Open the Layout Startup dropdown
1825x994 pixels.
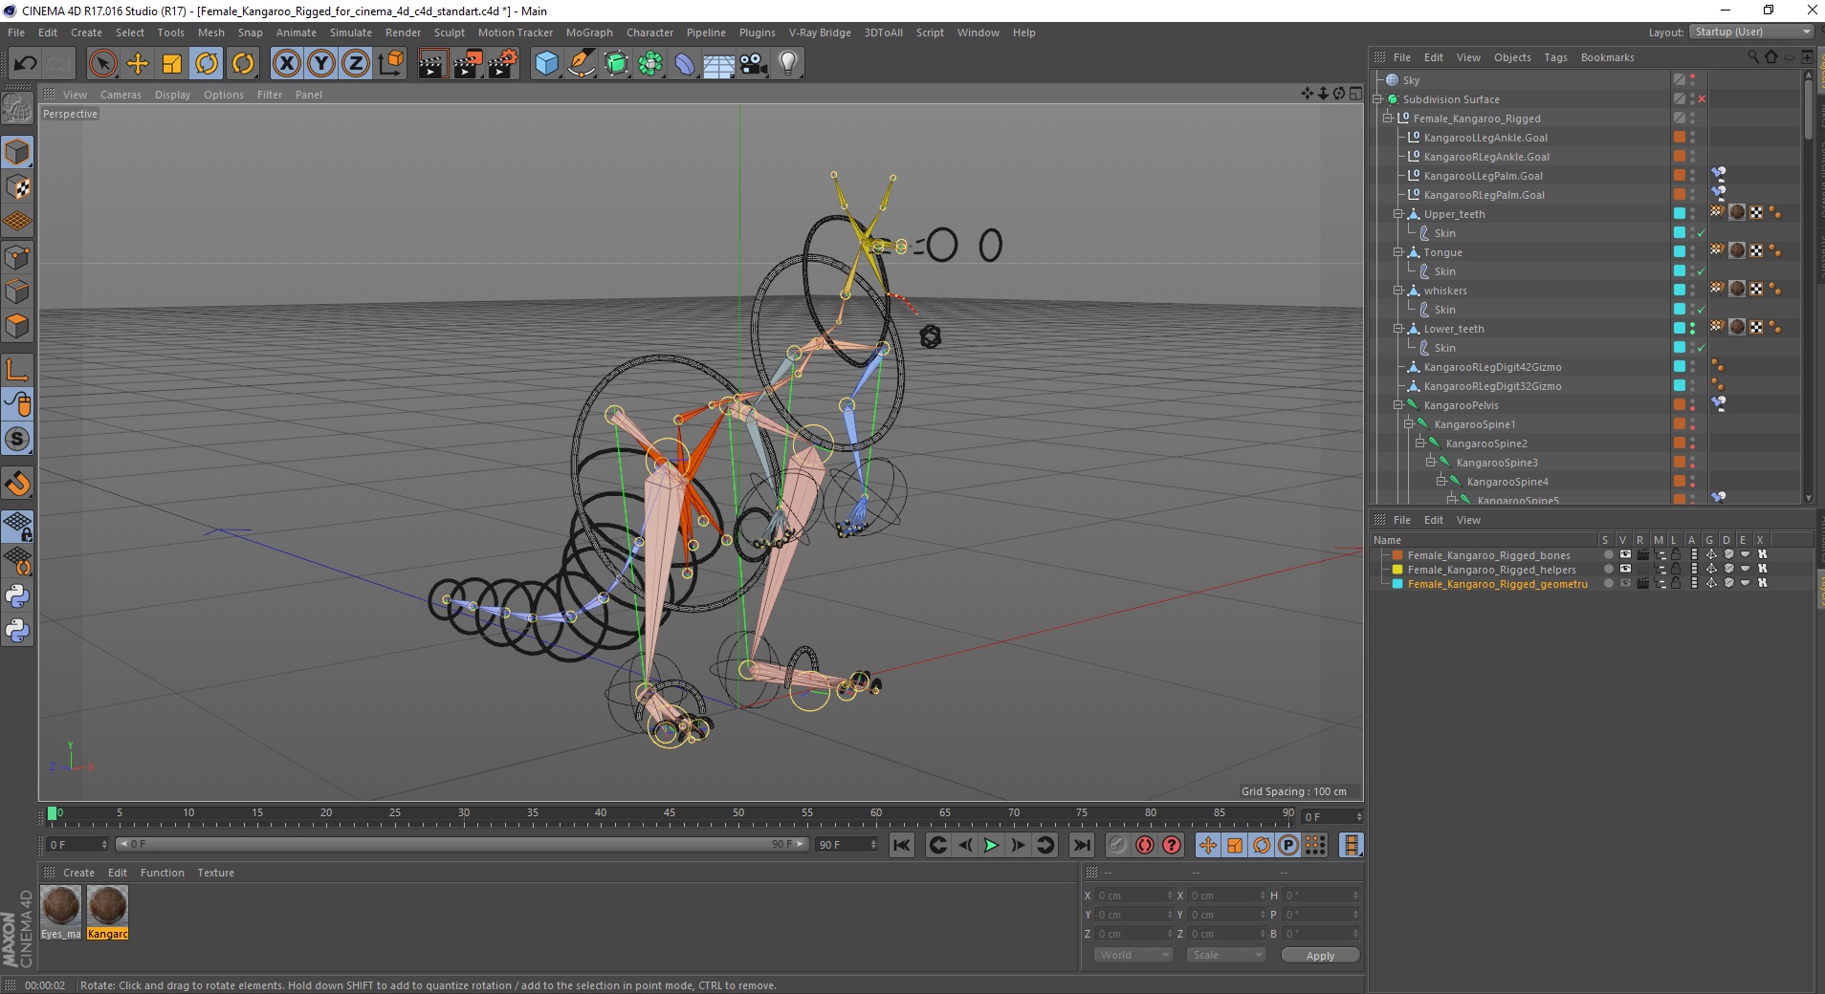pyautogui.click(x=1750, y=32)
